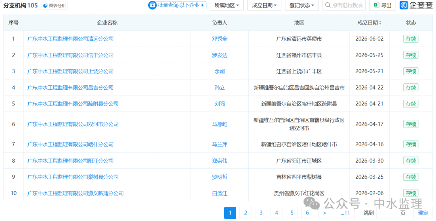Jump to last page ...11
Viewport: 436px width, 221px height.
click(345, 213)
